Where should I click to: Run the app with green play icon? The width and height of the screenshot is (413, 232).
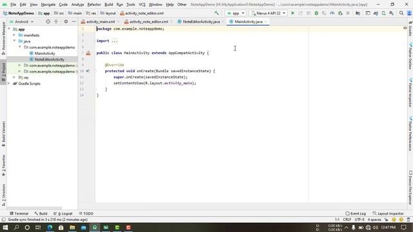[292, 13]
